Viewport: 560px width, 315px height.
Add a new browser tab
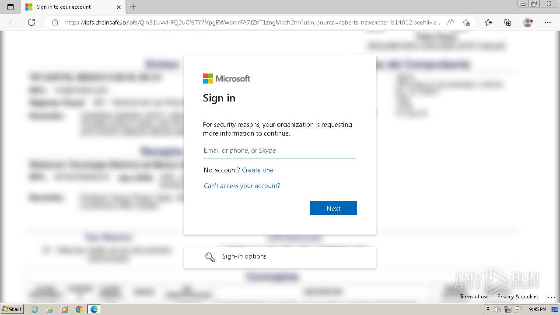pos(133,7)
